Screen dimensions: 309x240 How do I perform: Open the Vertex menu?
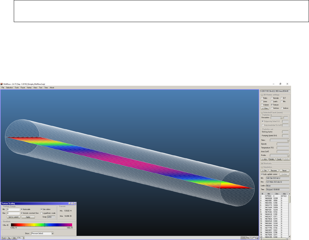coord(29,88)
